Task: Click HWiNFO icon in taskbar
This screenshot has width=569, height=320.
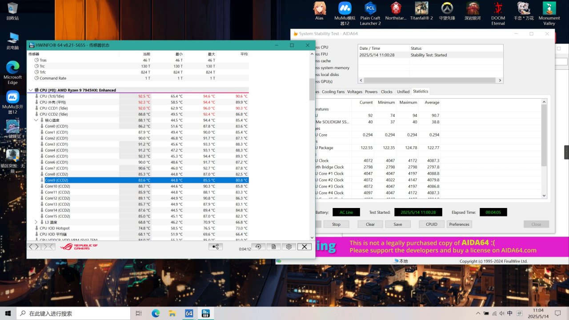Action: click(206, 313)
